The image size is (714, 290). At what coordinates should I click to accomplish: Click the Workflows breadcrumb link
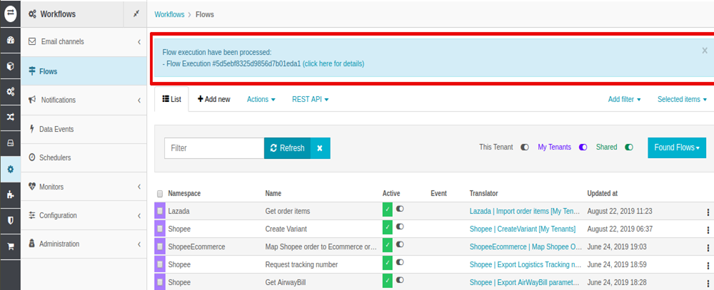(169, 14)
